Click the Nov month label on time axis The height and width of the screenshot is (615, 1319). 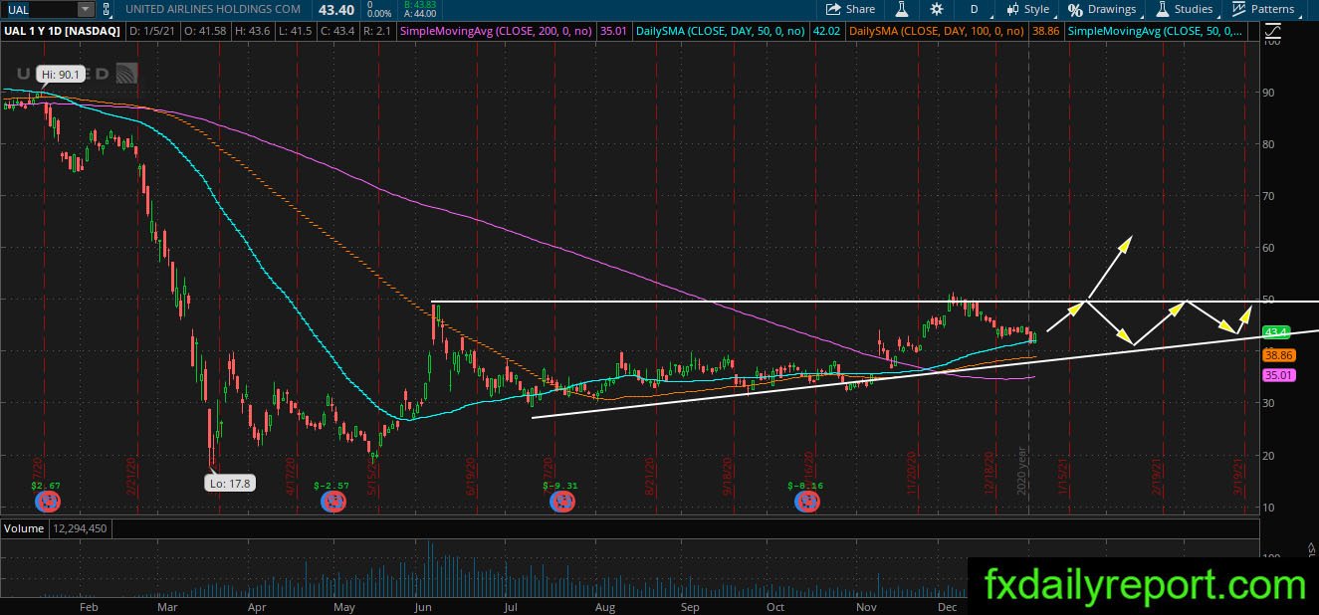[x=867, y=607]
